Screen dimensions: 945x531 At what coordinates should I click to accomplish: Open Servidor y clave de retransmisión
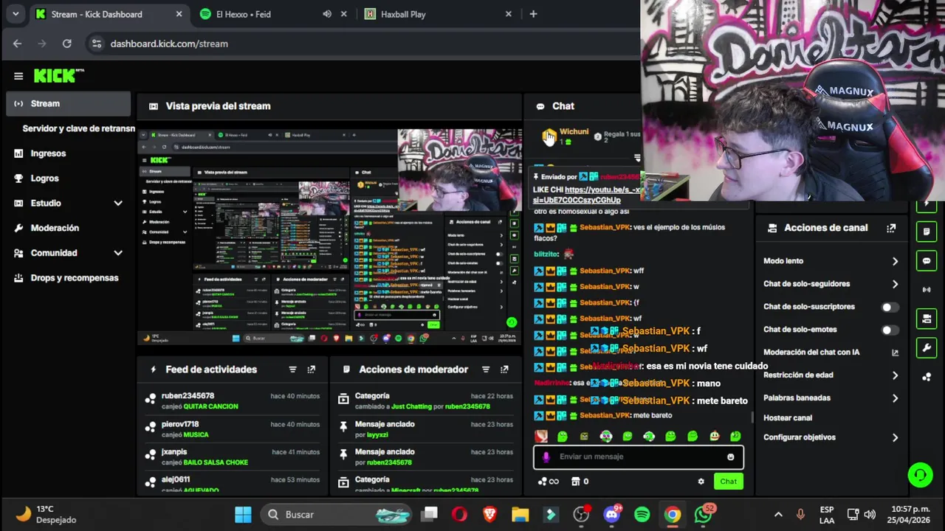(x=78, y=128)
